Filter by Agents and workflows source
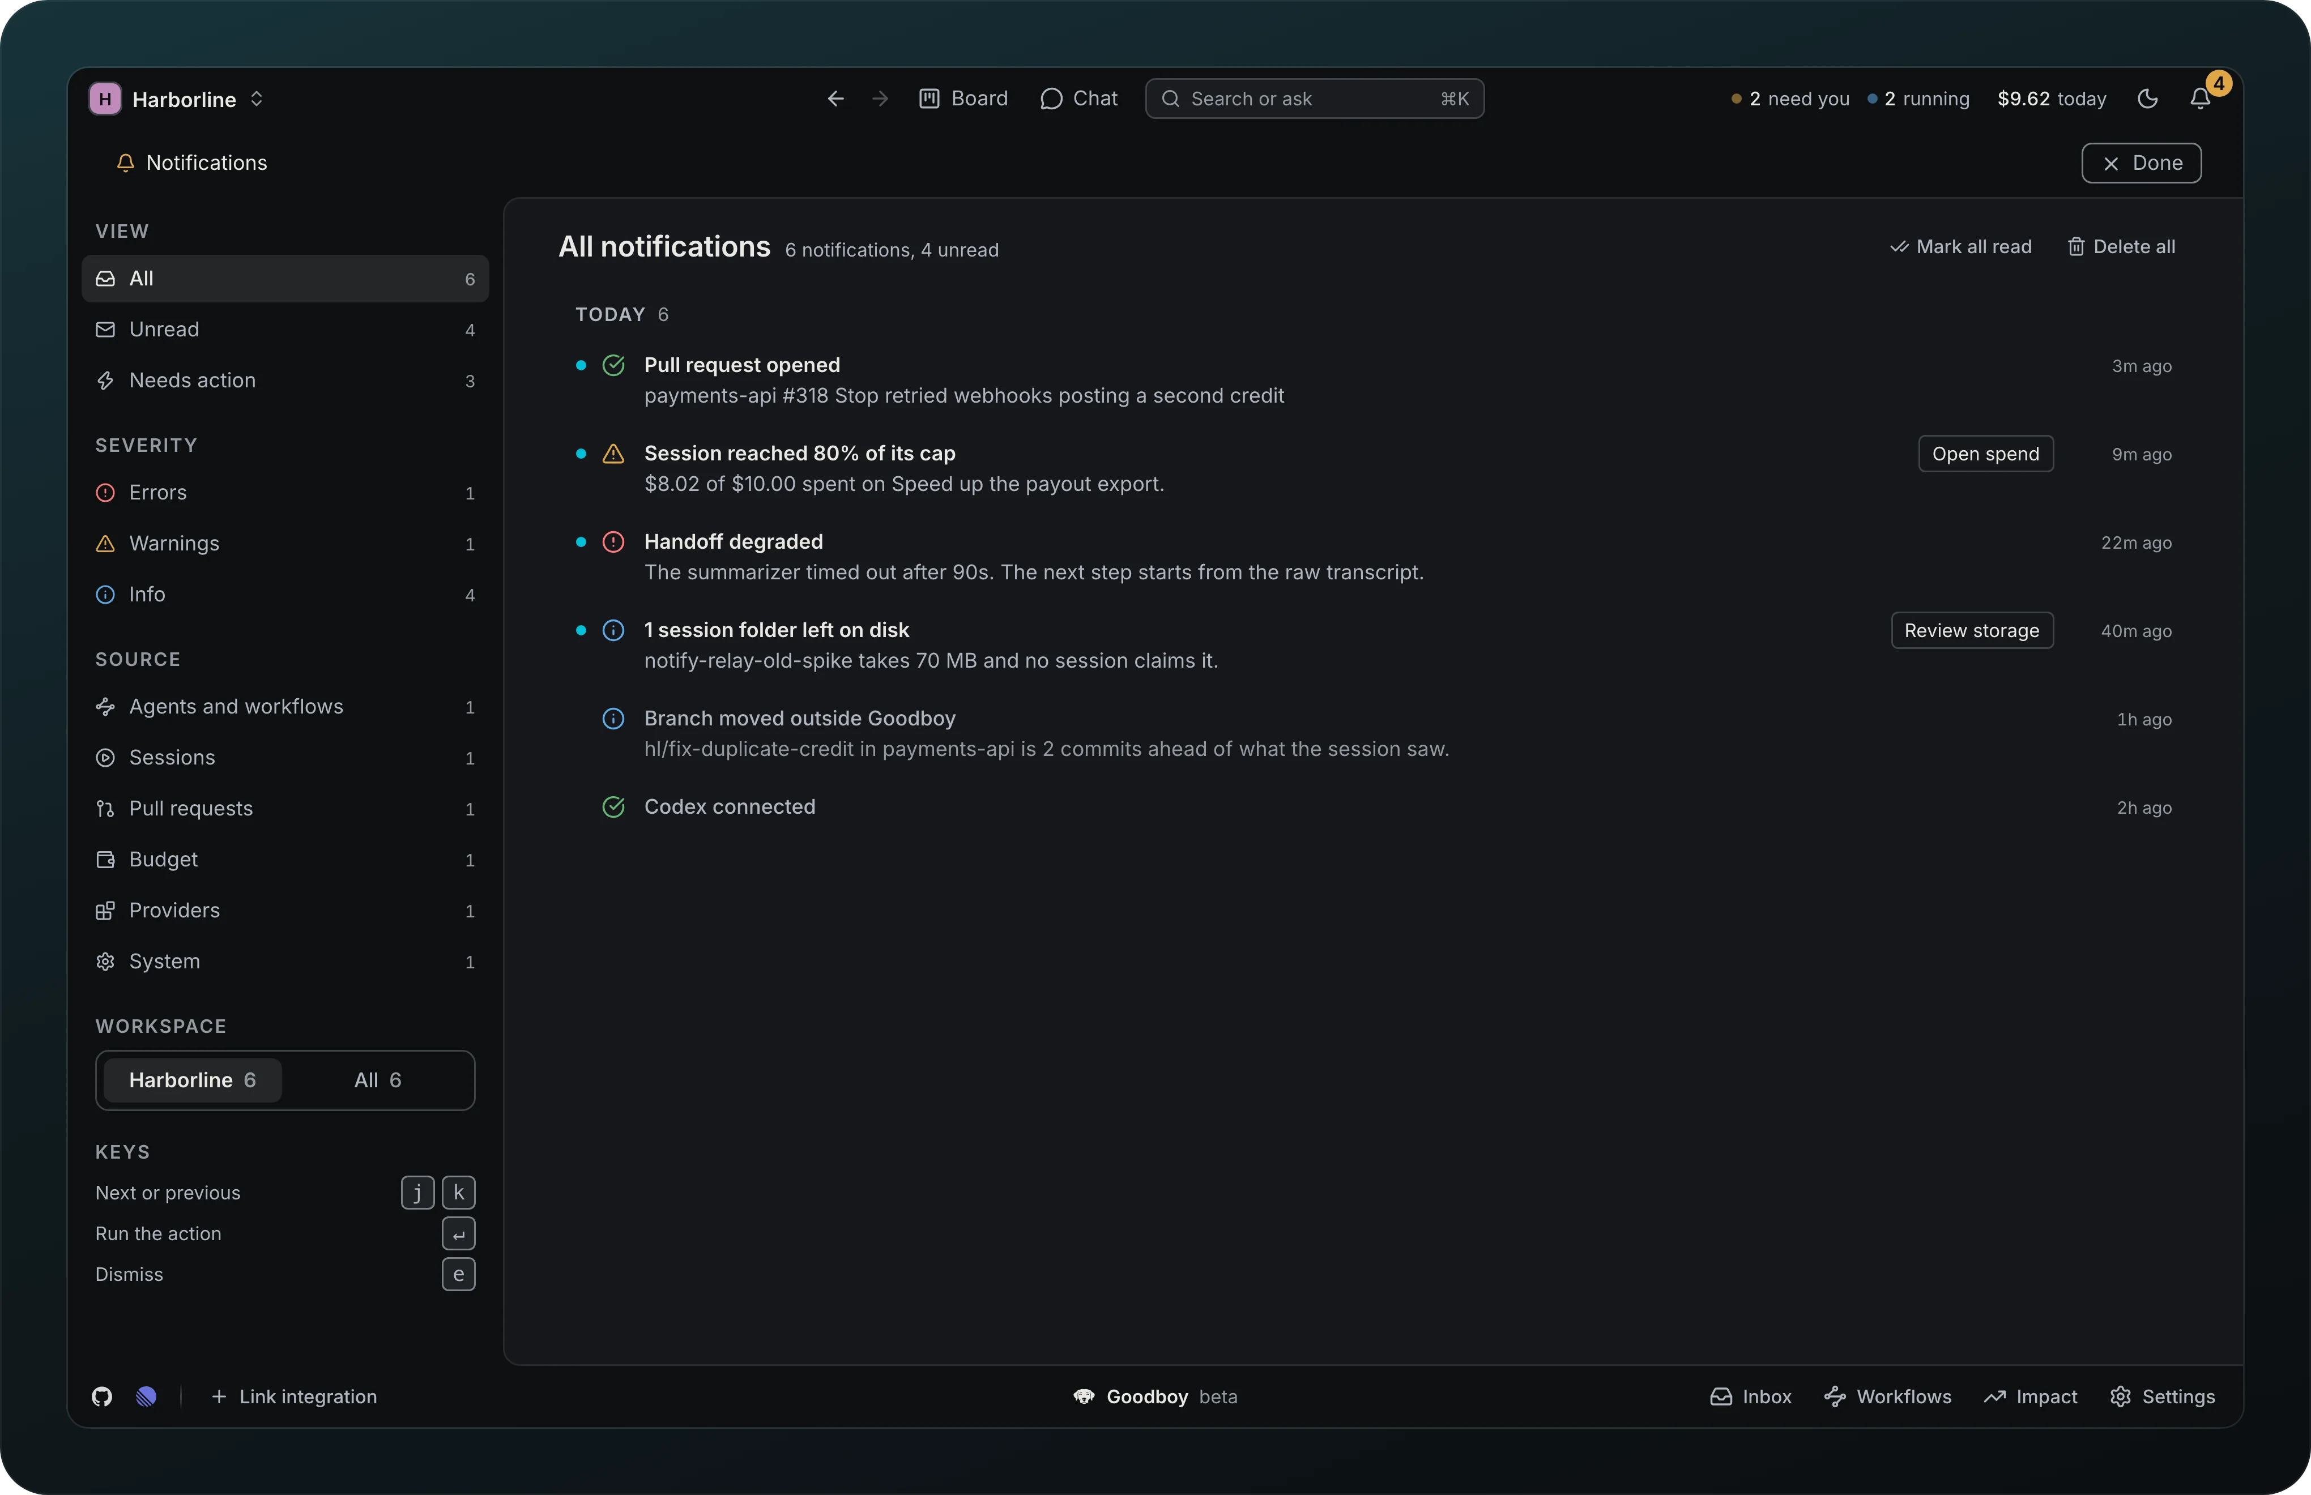The height and width of the screenshot is (1495, 2311). (x=285, y=707)
